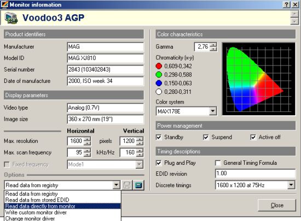
Task: Click the Manufacturer field MAG
Action: 106,47
